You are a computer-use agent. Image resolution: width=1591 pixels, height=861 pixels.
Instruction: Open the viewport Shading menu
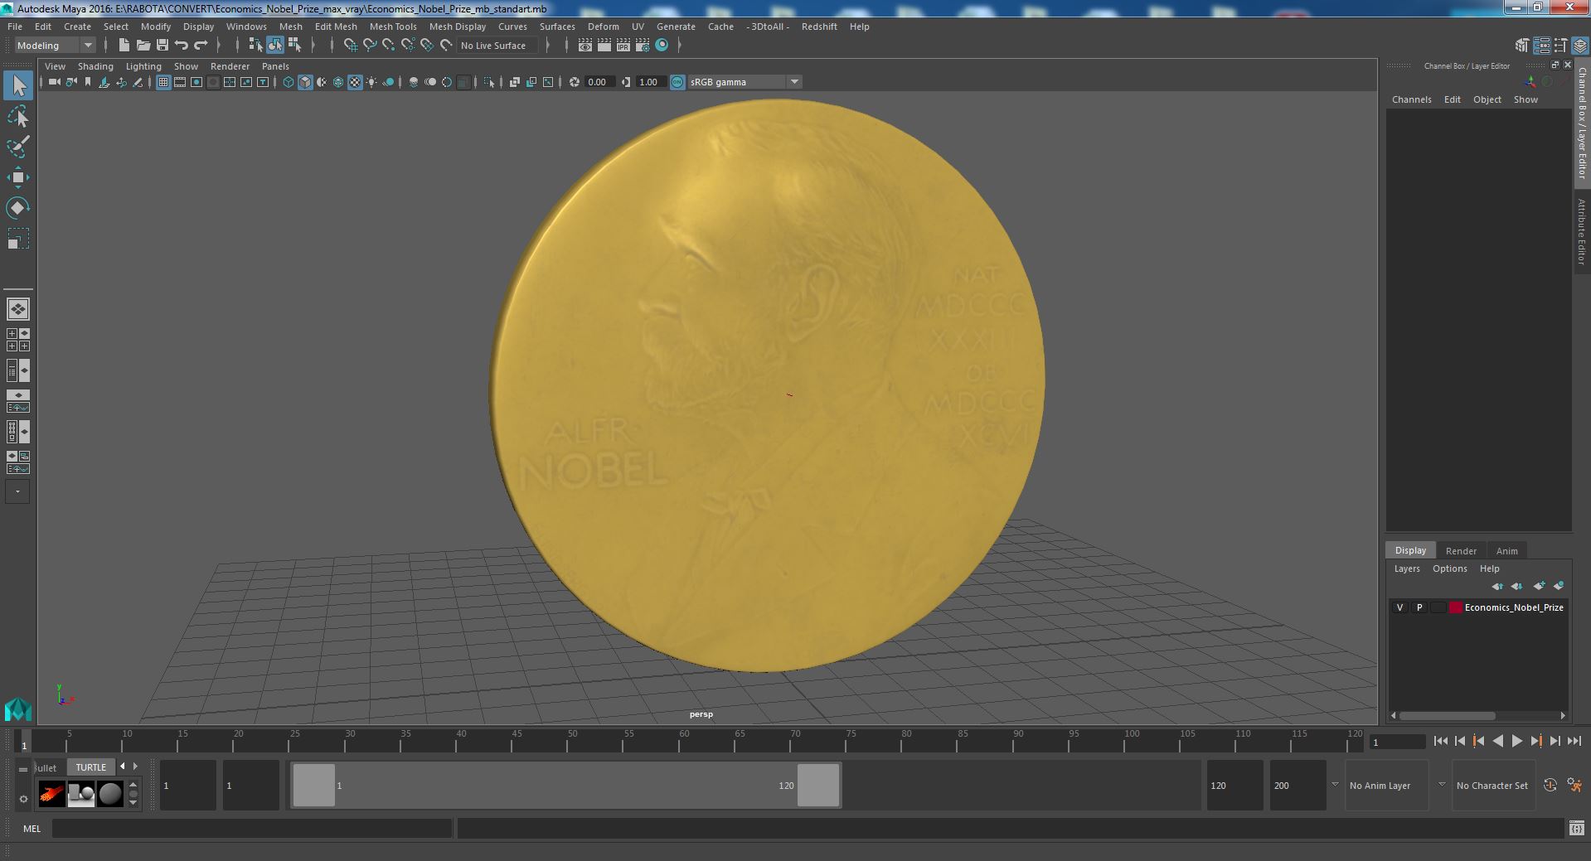point(95,66)
